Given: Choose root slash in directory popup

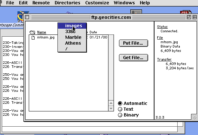Looking at the screenshot, I should pos(72,49).
